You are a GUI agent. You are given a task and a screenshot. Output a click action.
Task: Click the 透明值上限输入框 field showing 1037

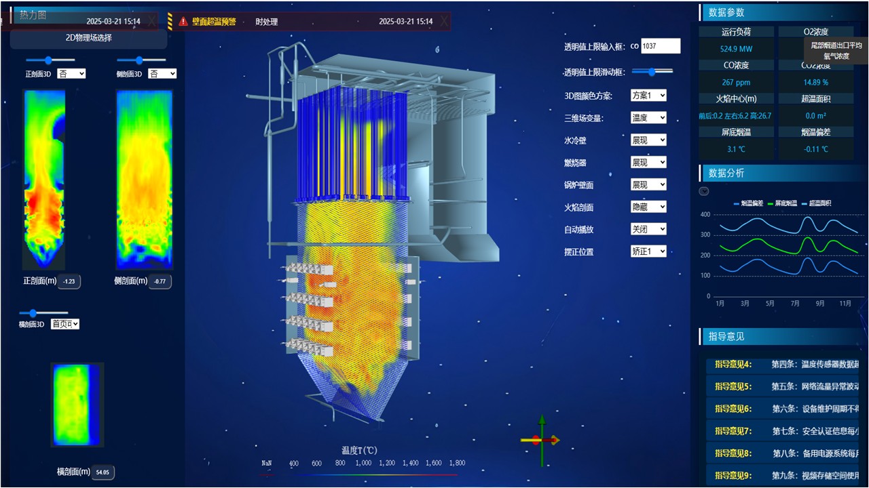[661, 46]
